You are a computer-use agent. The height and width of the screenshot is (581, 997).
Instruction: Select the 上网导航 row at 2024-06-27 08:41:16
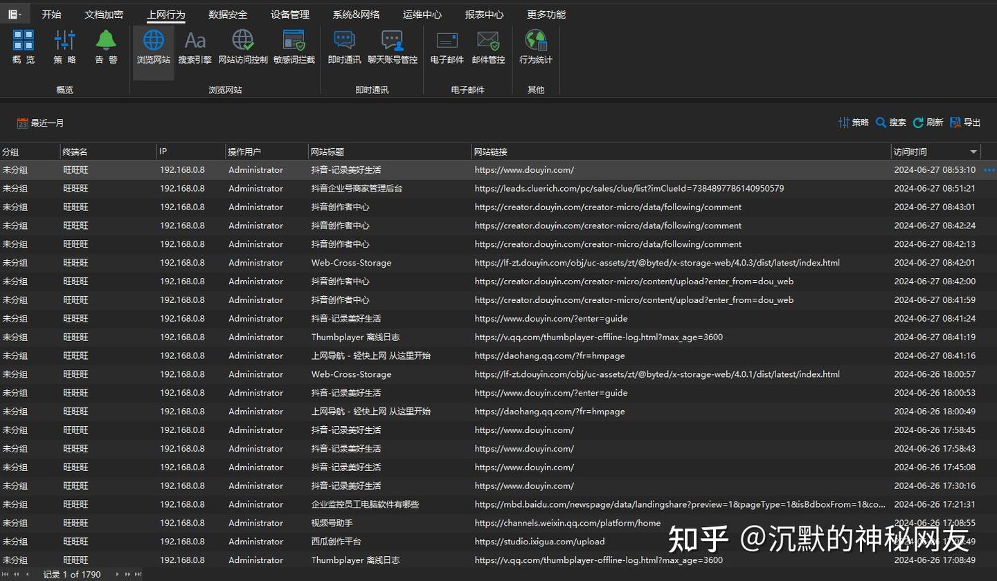point(498,356)
